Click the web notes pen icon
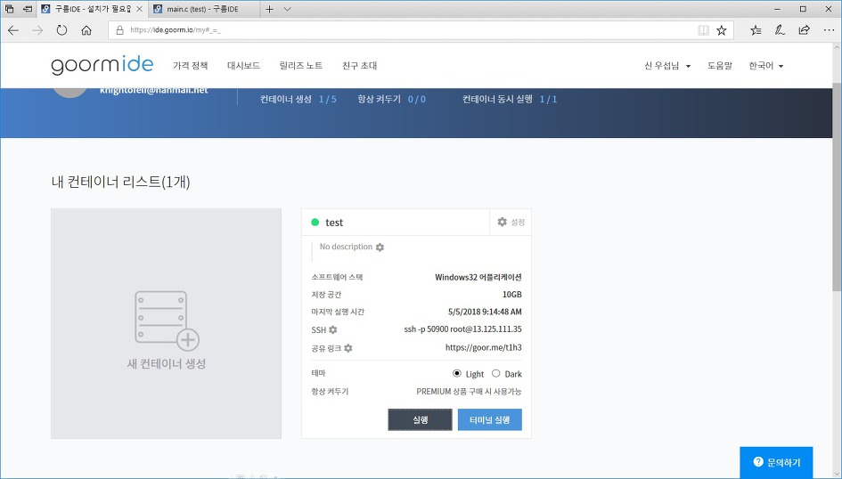Image resolution: width=842 pixels, height=479 pixels. pyautogui.click(x=780, y=30)
